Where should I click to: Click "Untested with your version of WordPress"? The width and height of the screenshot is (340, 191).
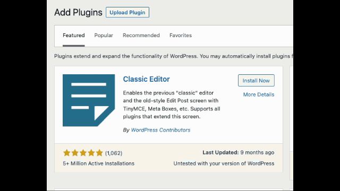coord(224,163)
